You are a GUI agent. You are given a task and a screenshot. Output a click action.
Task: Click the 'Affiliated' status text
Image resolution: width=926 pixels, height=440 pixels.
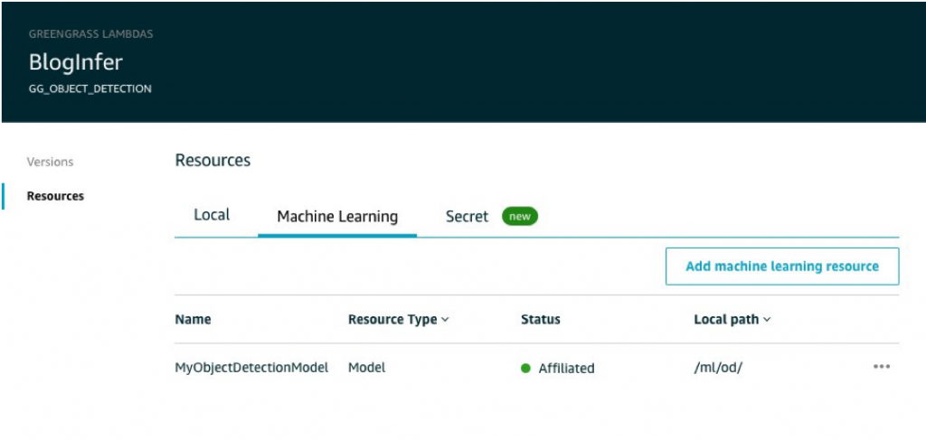[566, 369]
